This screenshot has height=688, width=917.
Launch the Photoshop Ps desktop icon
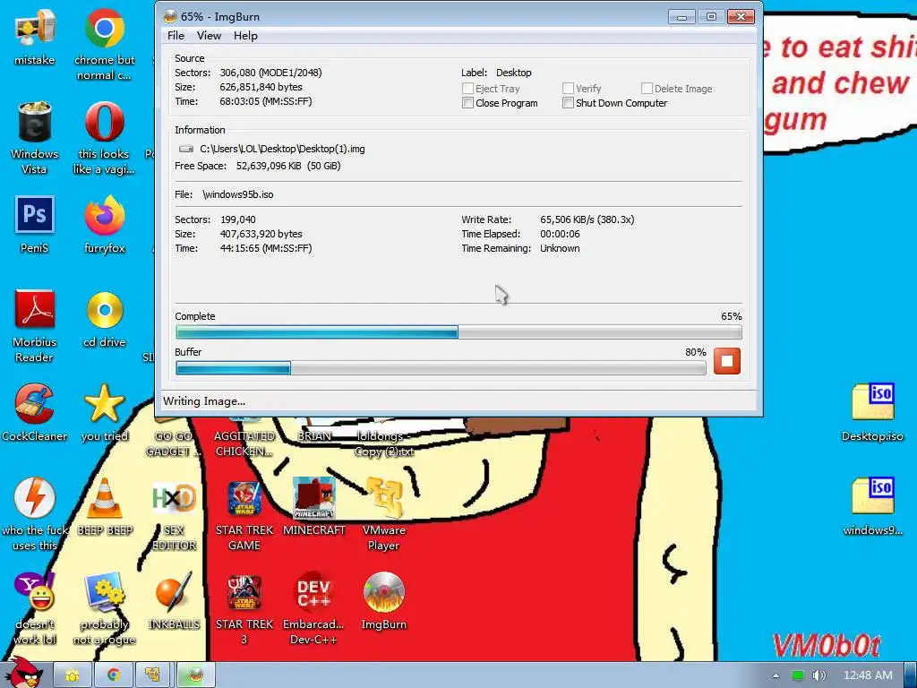[35, 215]
